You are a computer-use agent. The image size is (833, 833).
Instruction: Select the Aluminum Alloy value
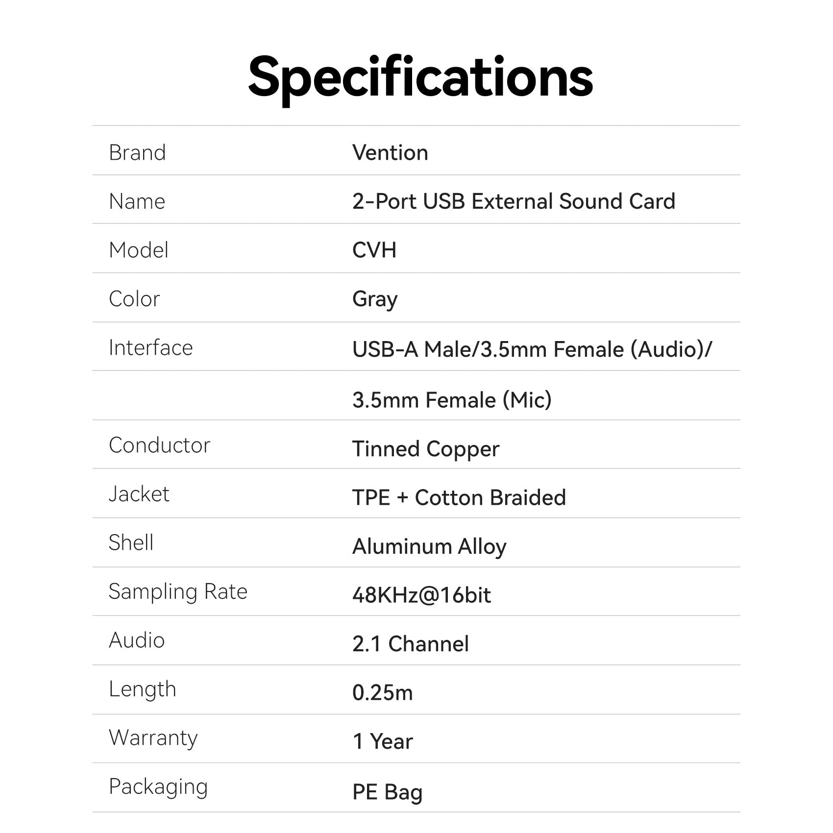click(x=429, y=547)
